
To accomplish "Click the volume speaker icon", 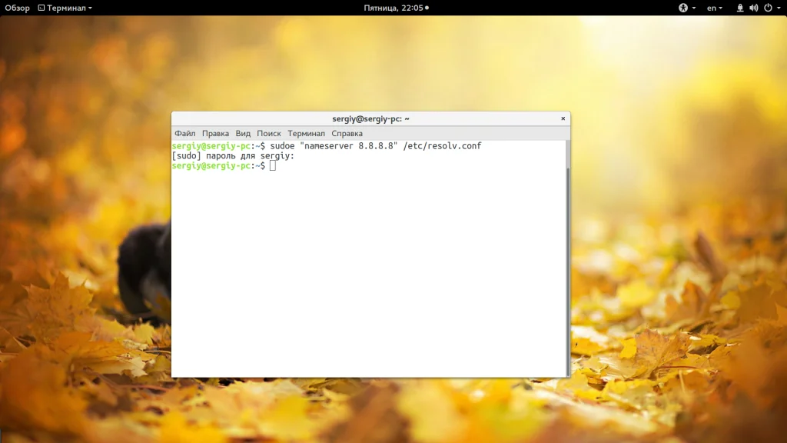I will (753, 8).
